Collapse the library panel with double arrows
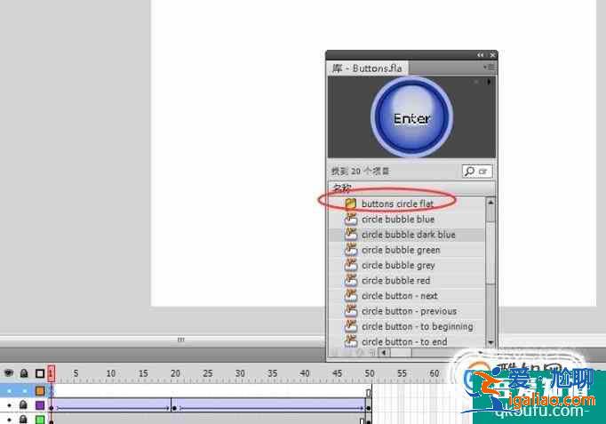Screen dimensions: 606x424 click(481, 55)
